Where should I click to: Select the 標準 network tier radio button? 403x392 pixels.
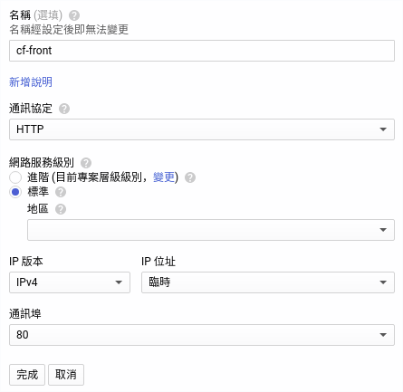pos(15,192)
